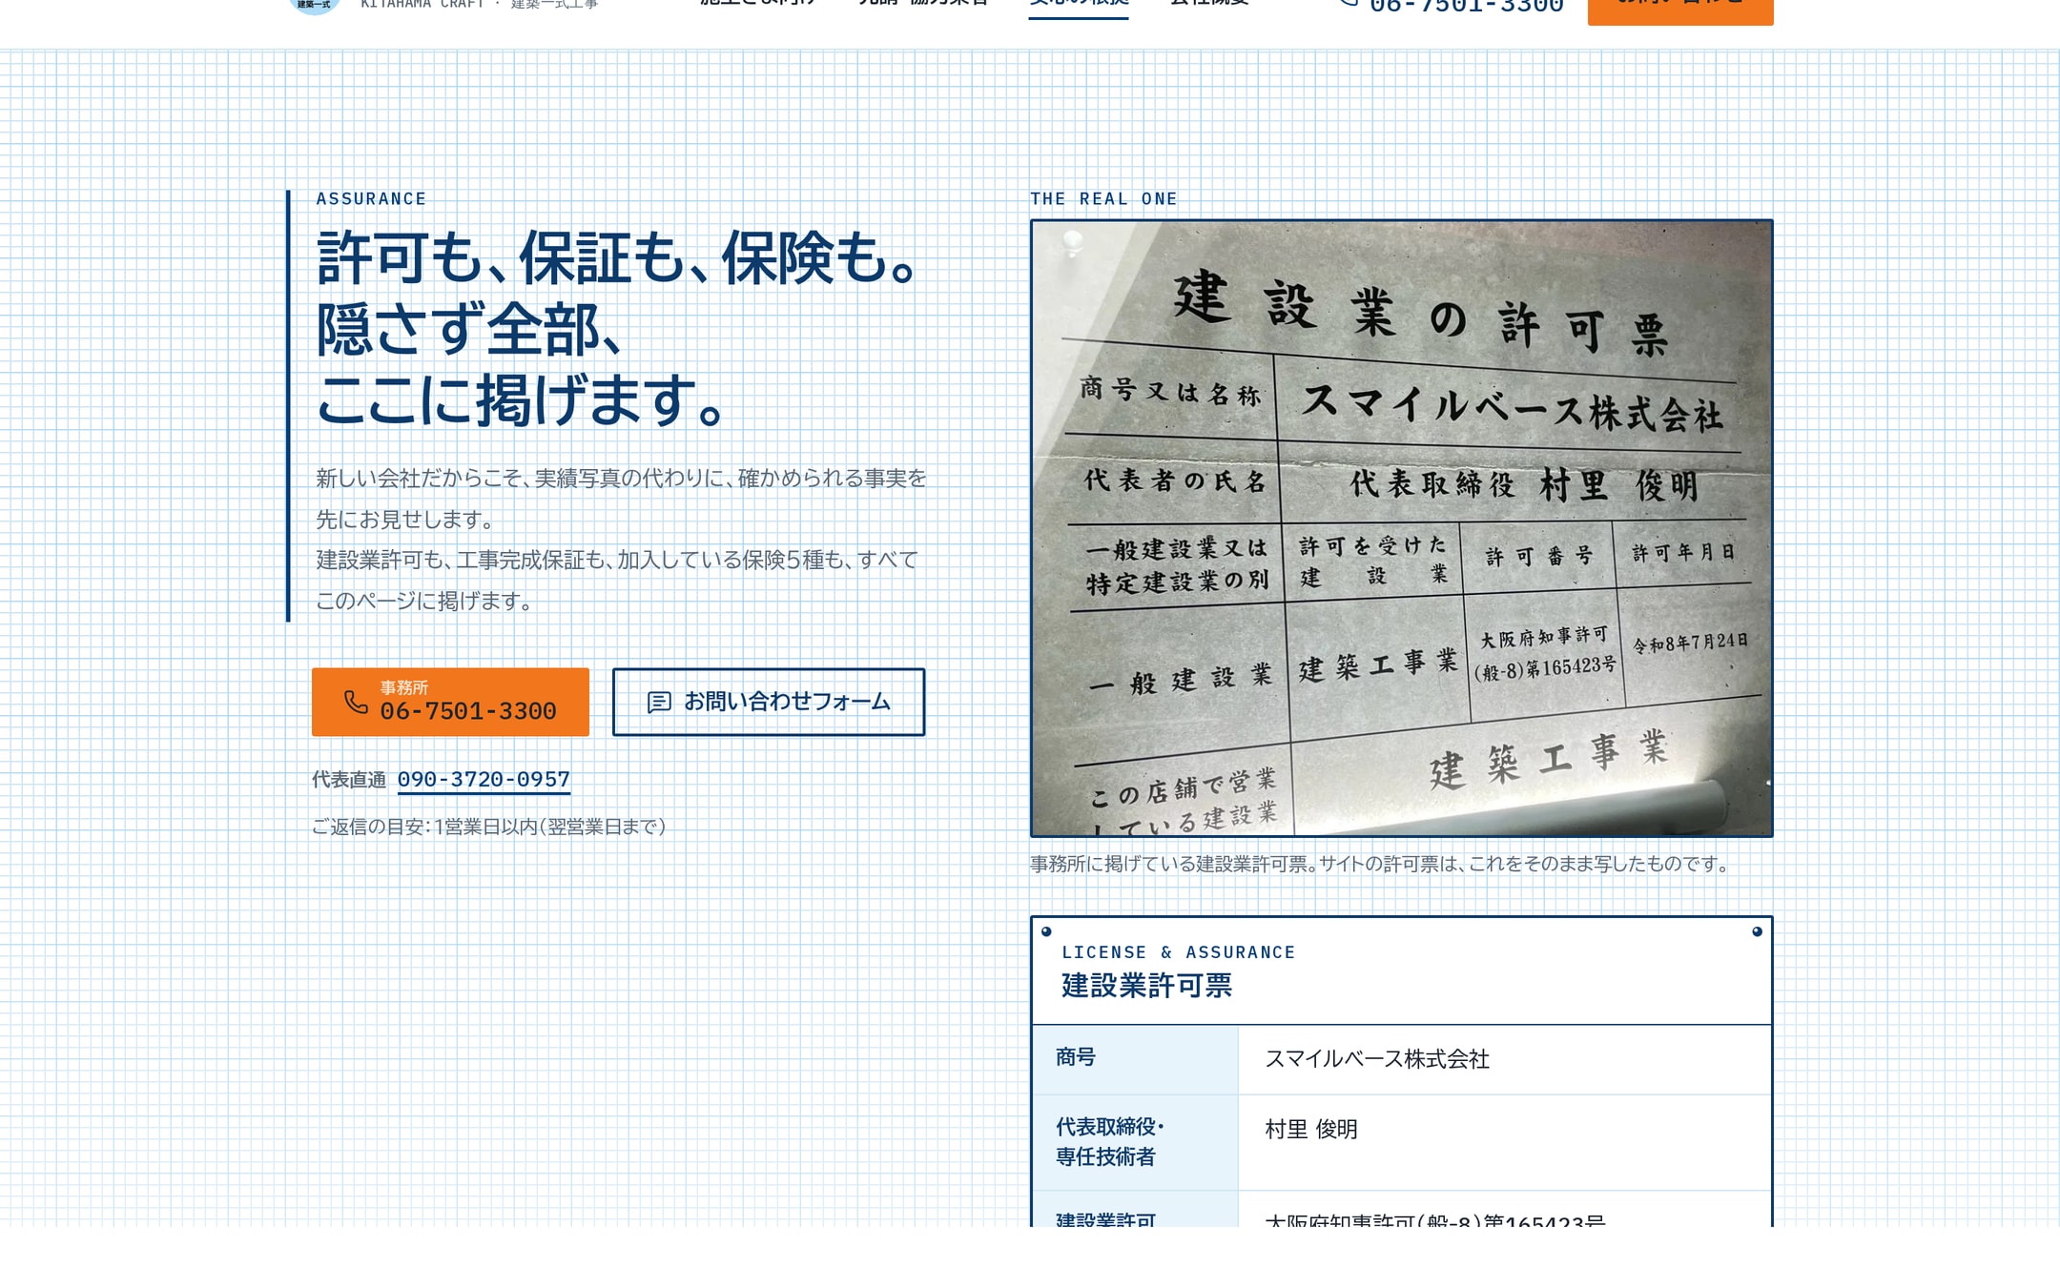Click the phone icon in the 事務所 button
The height and width of the screenshot is (1287, 2060).
[x=356, y=702]
